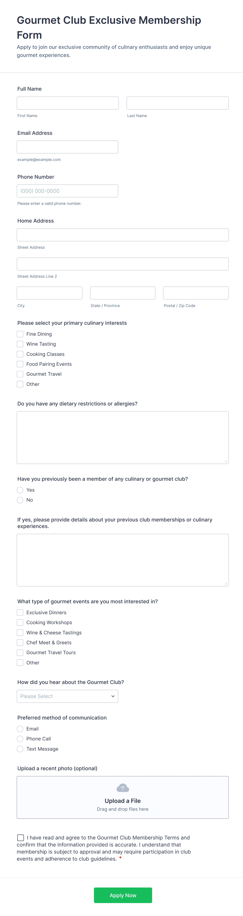The height and width of the screenshot is (916, 243).
Task: Enable the Gourmet Travel checkbox
Action: click(x=20, y=374)
